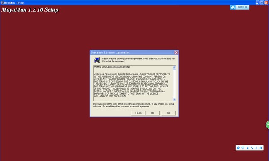Click the license text scrollbar down arrow
269x161 pixels.
tap(174, 99)
